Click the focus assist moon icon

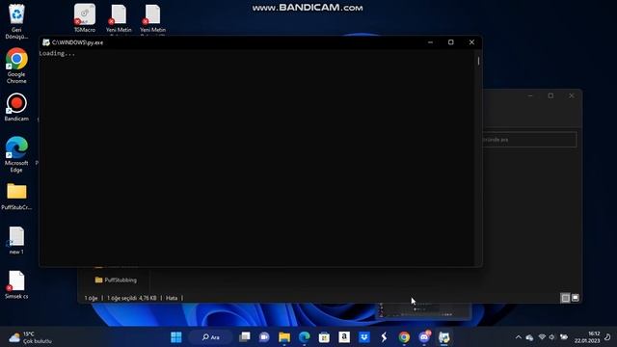pyautogui.click(x=607, y=337)
